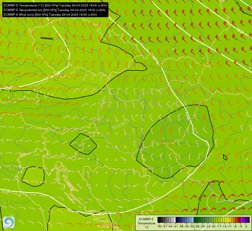Click the -17 legend scale value

[219, 226]
